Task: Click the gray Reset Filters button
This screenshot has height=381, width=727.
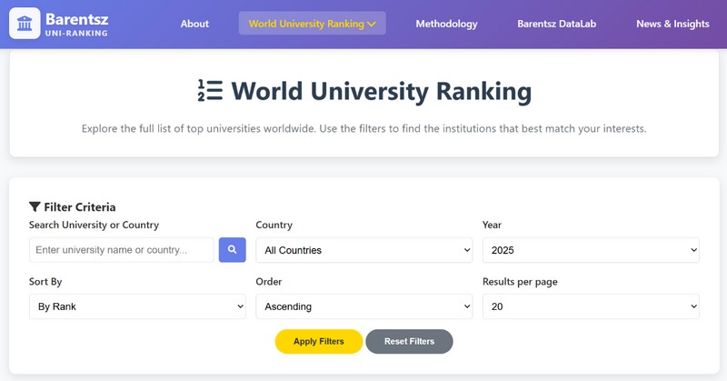Action: pyautogui.click(x=409, y=342)
